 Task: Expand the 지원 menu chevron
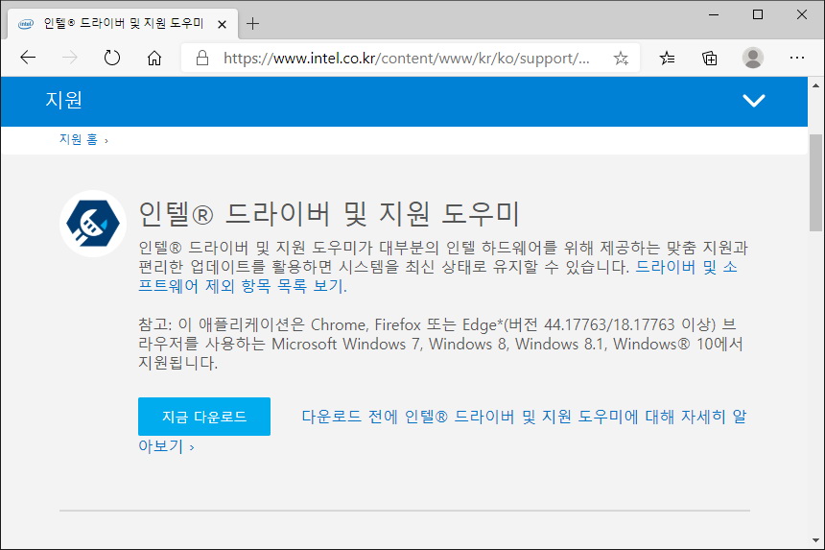tap(753, 100)
